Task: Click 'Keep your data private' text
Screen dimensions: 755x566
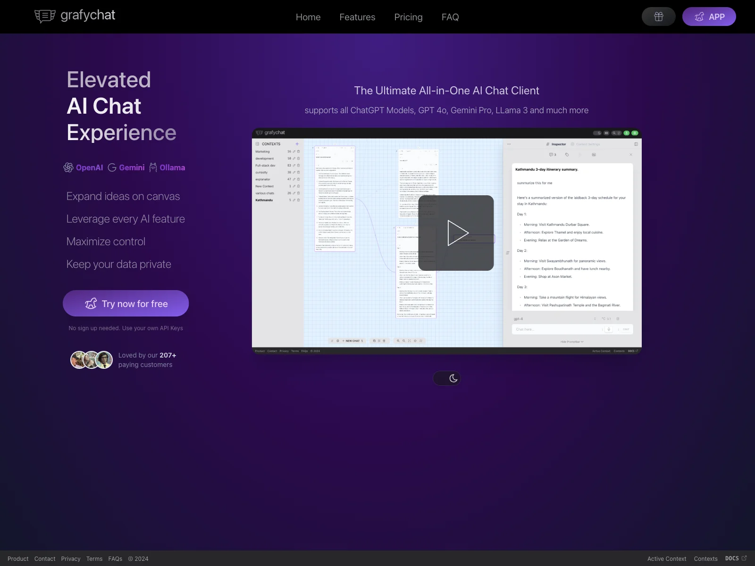Action: pos(118,264)
